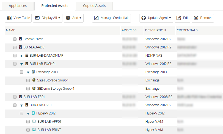The image size is (223, 134).
Task: Click the database icon for SEDemo Storage Group 4
Action: pyautogui.click(x=34, y=88)
